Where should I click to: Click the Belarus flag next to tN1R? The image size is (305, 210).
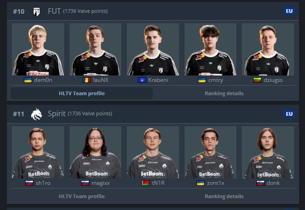(x=146, y=183)
